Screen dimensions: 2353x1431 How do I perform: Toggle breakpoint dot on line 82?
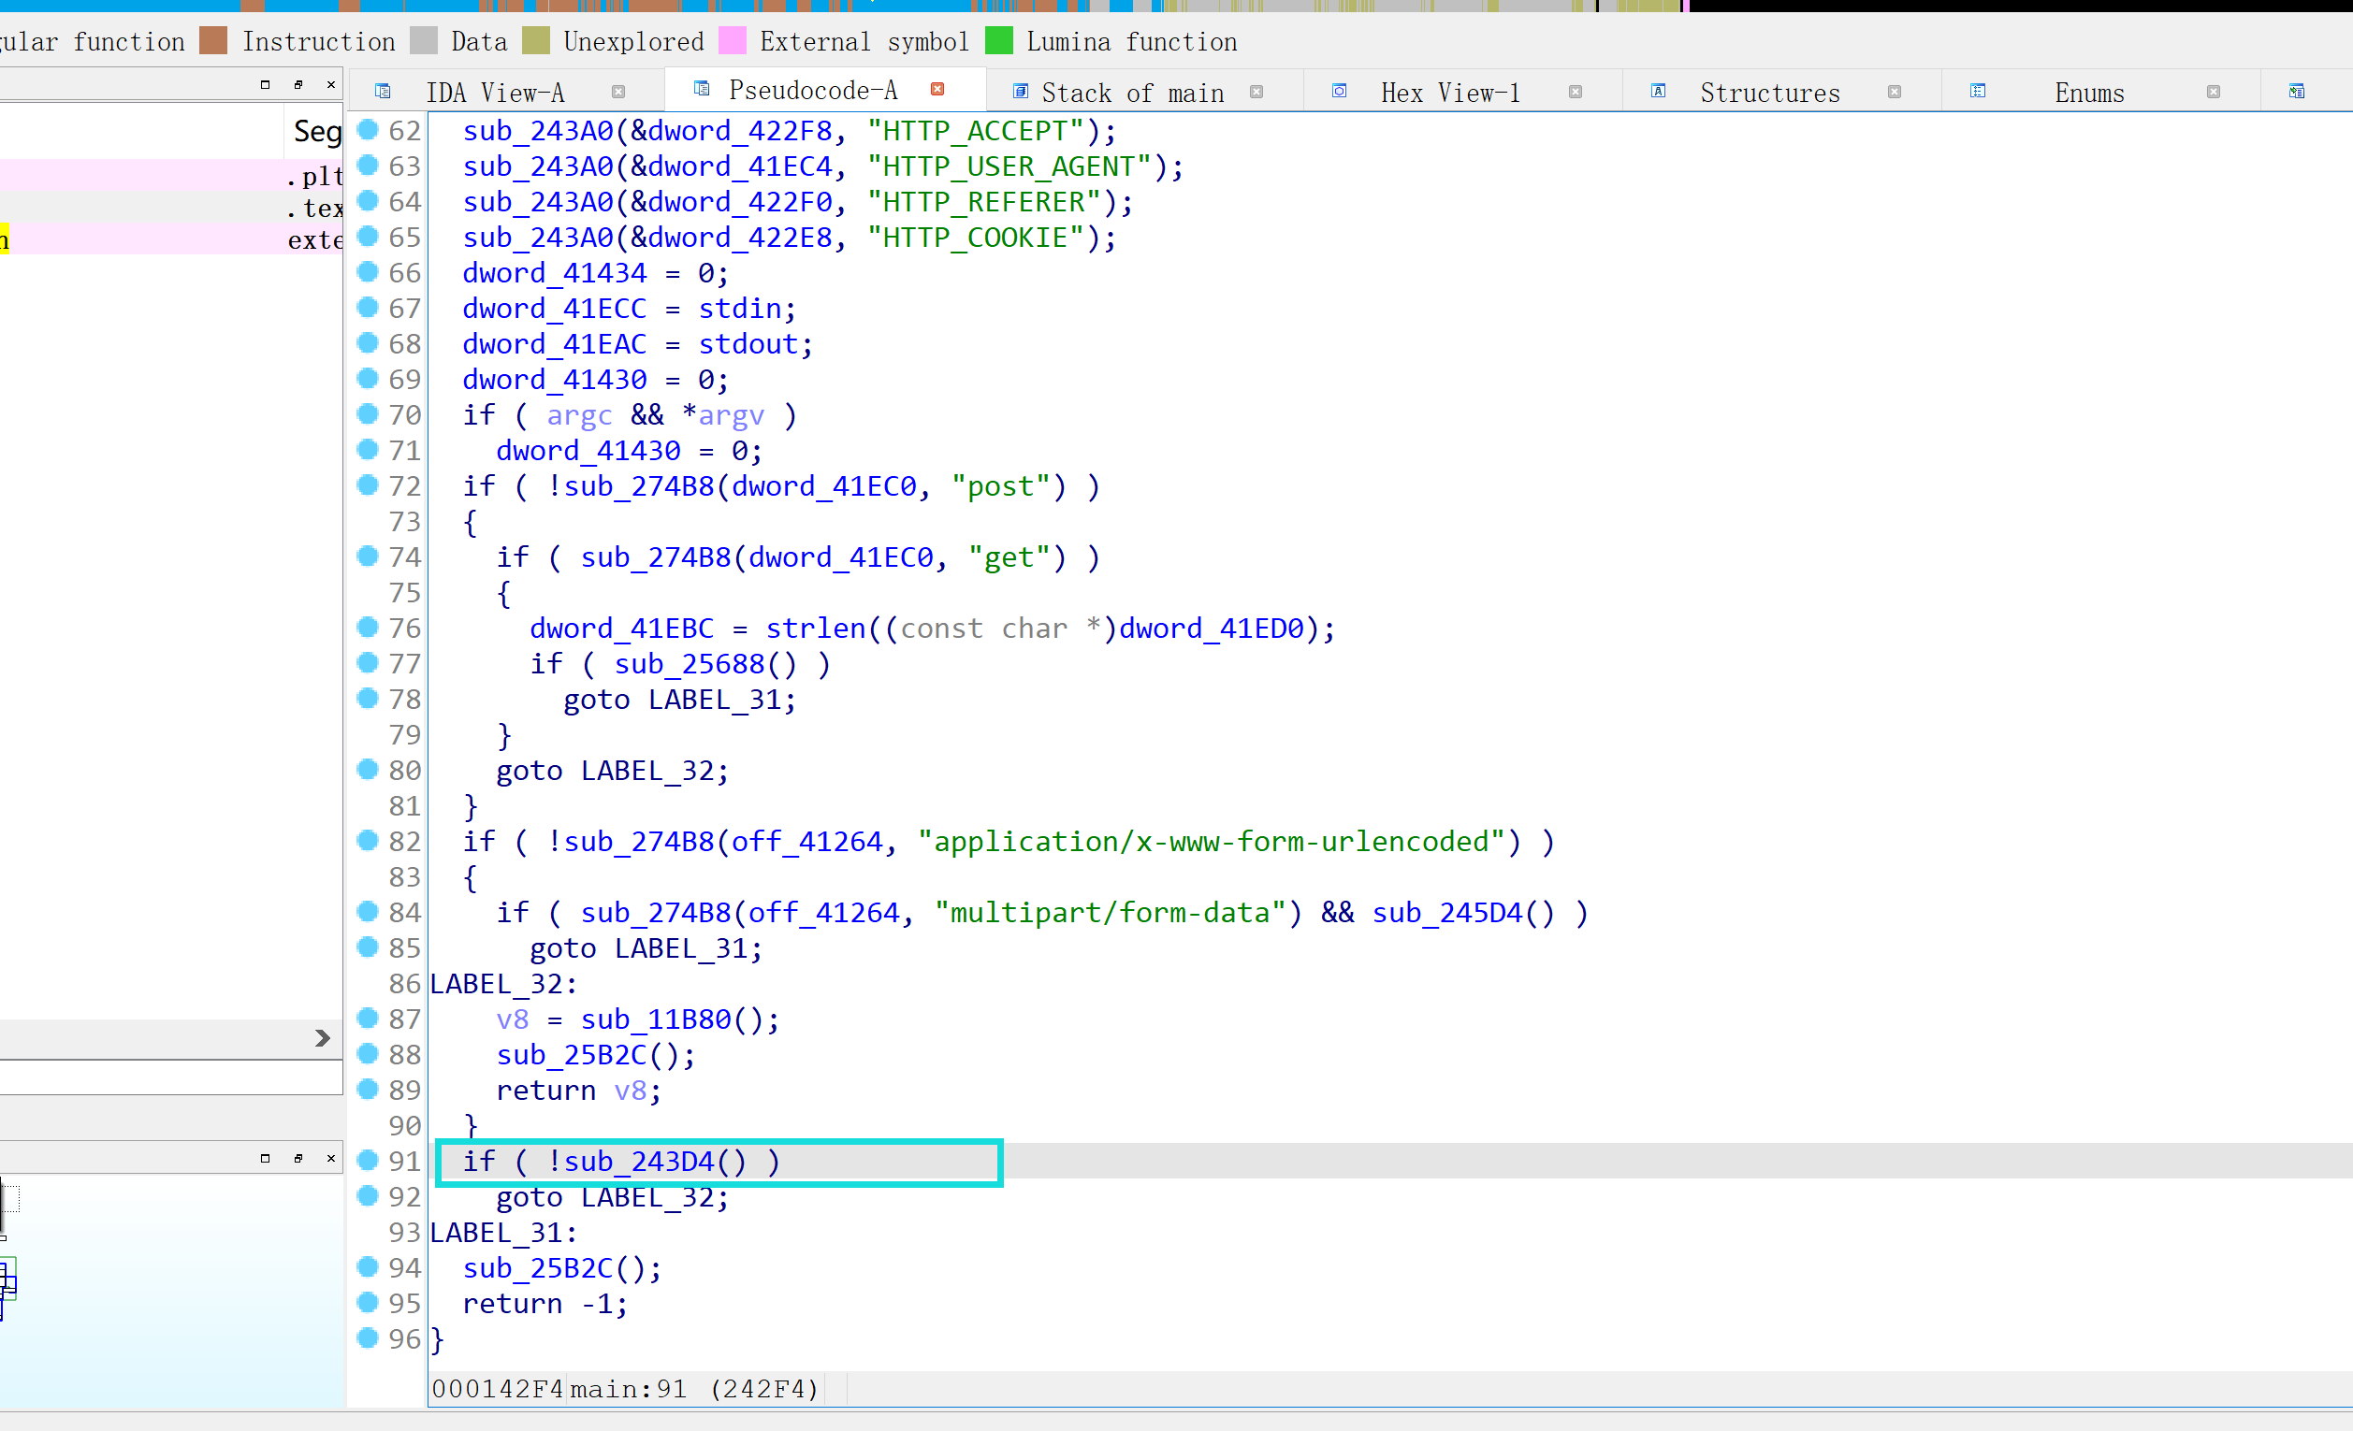368,840
